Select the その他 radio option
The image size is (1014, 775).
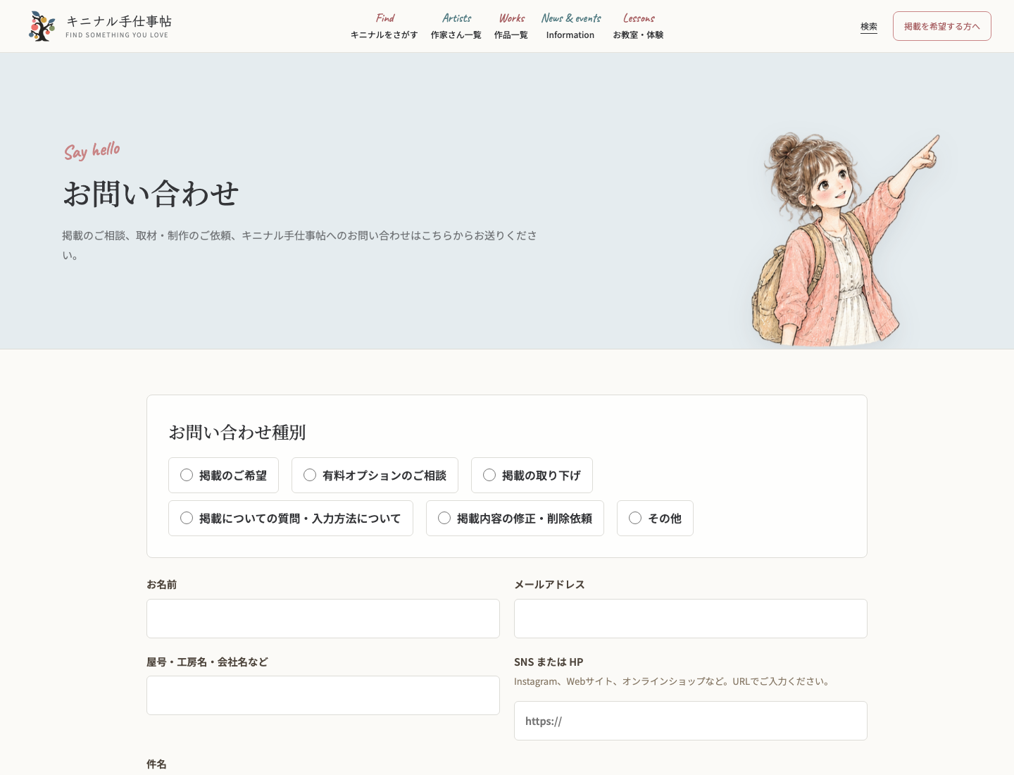coord(655,519)
